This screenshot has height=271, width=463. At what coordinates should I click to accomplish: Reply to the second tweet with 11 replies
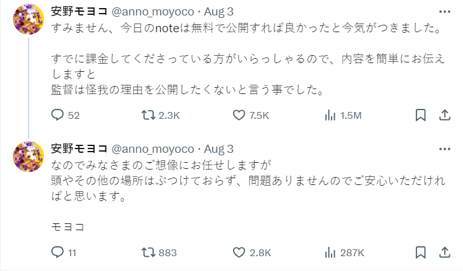tap(57, 252)
